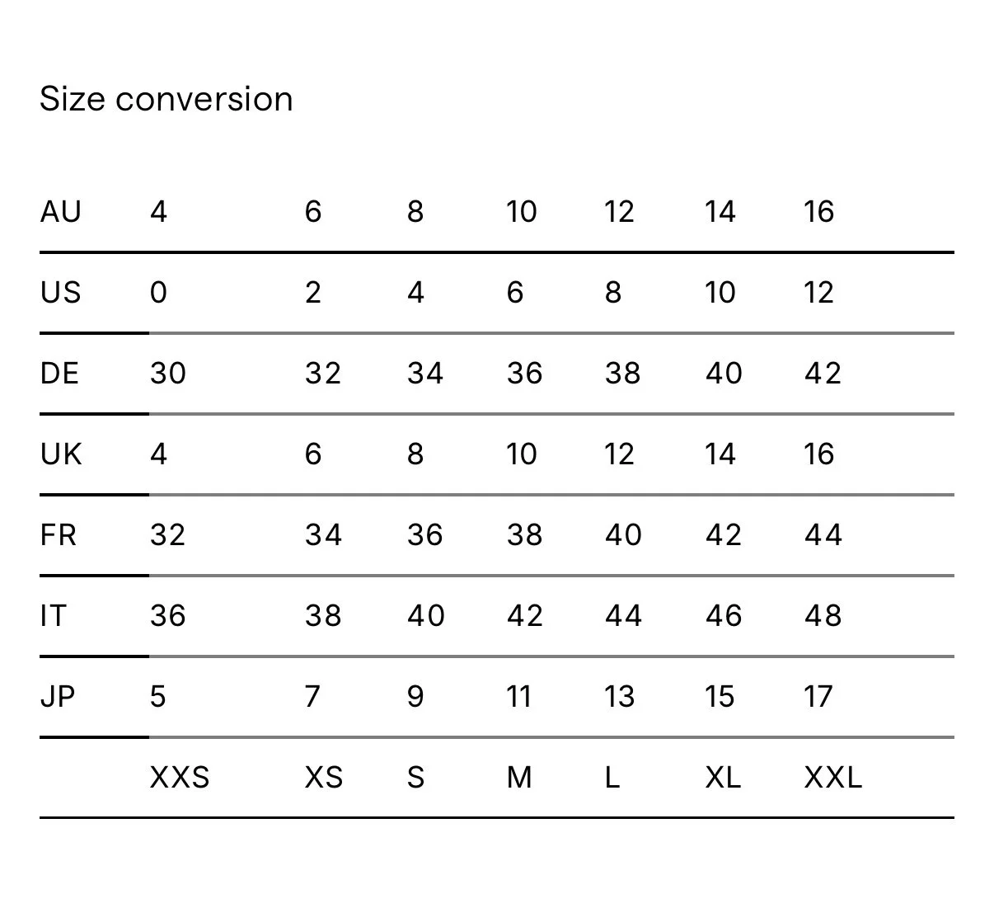Select the XL size column label
This screenshot has height=908, width=994.
point(723,778)
